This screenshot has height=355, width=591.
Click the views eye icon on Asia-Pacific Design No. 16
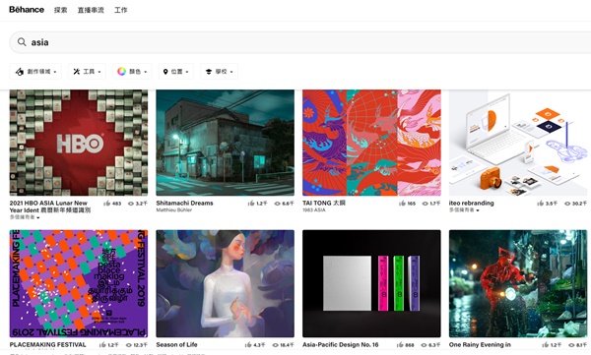425,345
